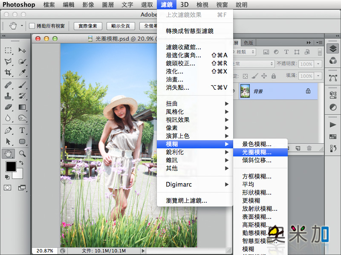
Task: Toggle type layer filter
Action: (286, 52)
